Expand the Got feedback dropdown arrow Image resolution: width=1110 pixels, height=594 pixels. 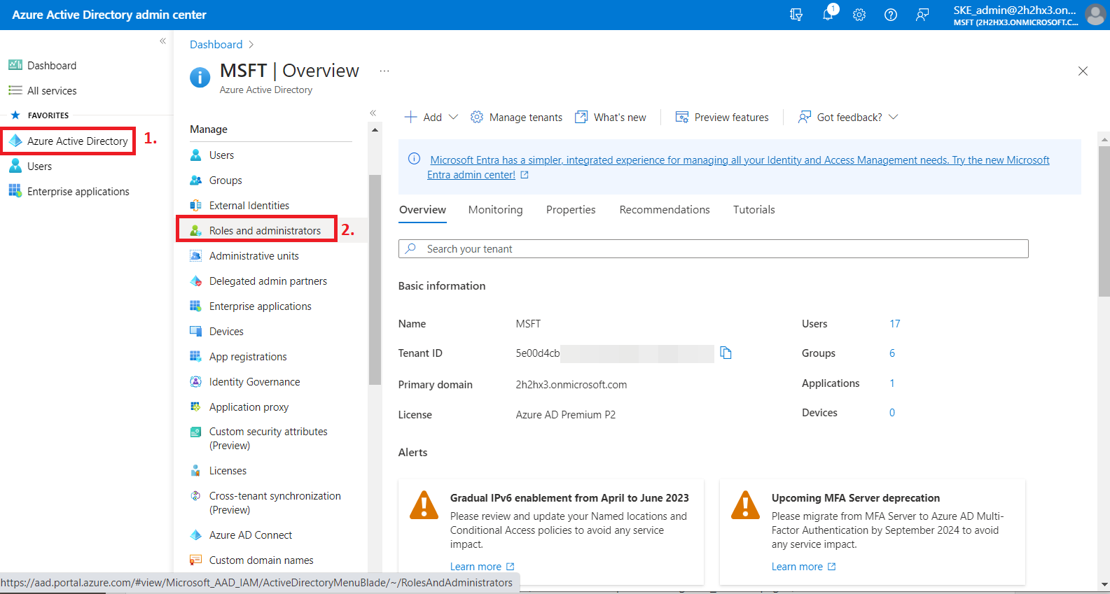(894, 117)
